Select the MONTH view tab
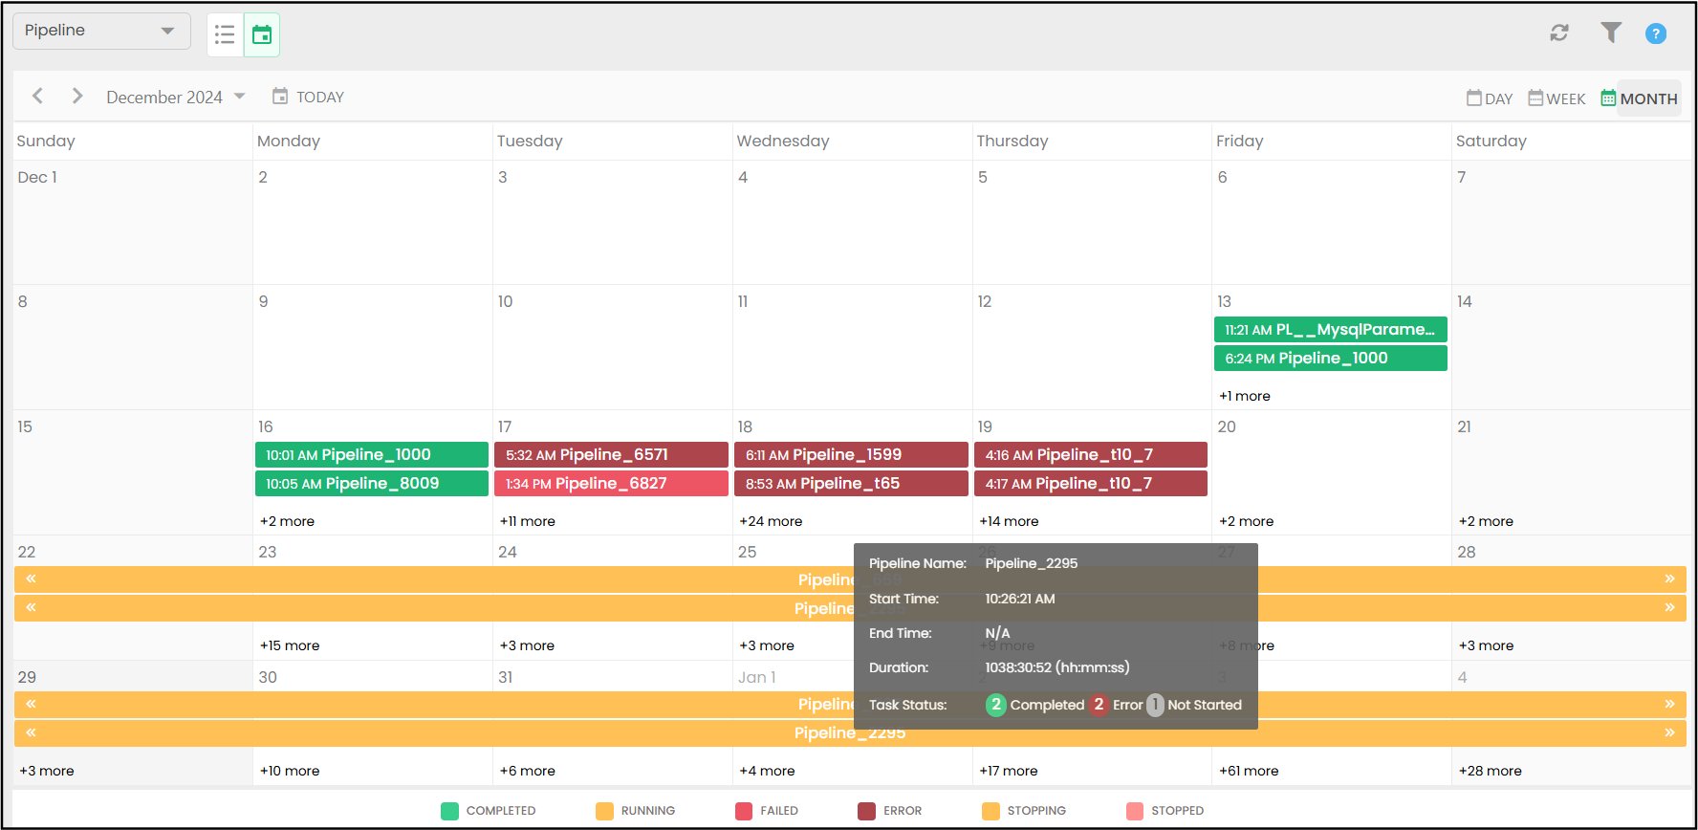This screenshot has width=1698, height=830. coord(1640,98)
